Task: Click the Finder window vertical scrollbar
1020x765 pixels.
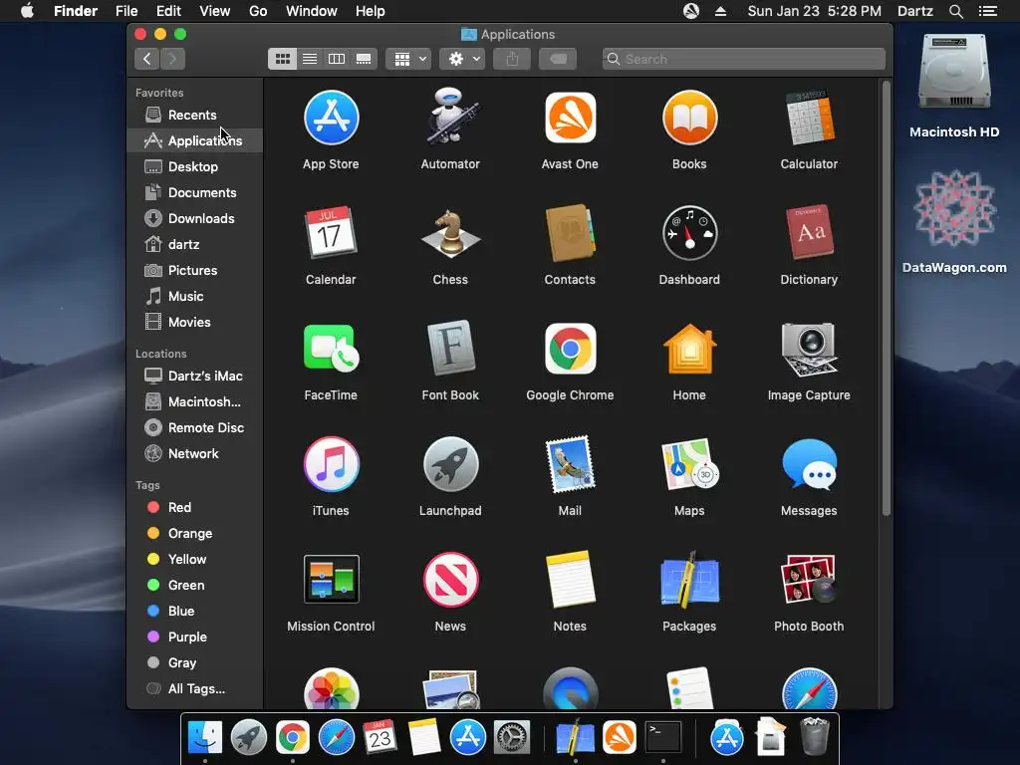Action: tap(886, 299)
